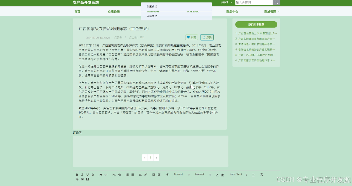
Task: Open the 交流论坛 navigation item
Action: click(114, 12)
